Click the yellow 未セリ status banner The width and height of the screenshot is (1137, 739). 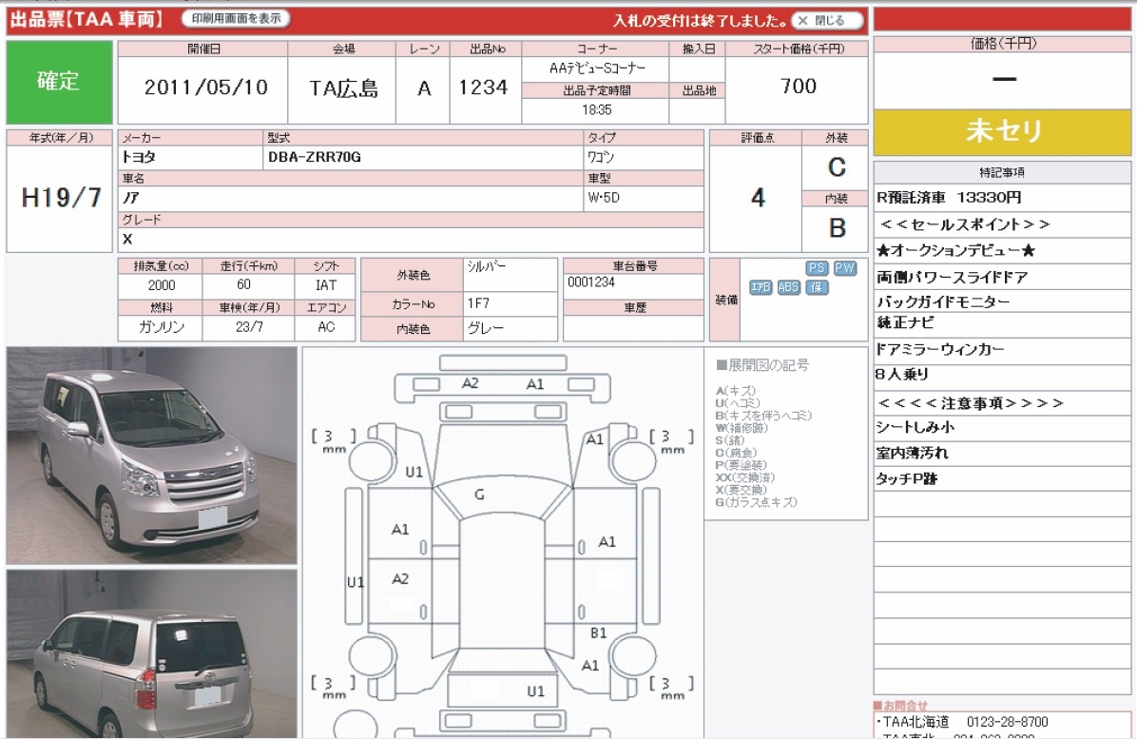[x=1002, y=132]
